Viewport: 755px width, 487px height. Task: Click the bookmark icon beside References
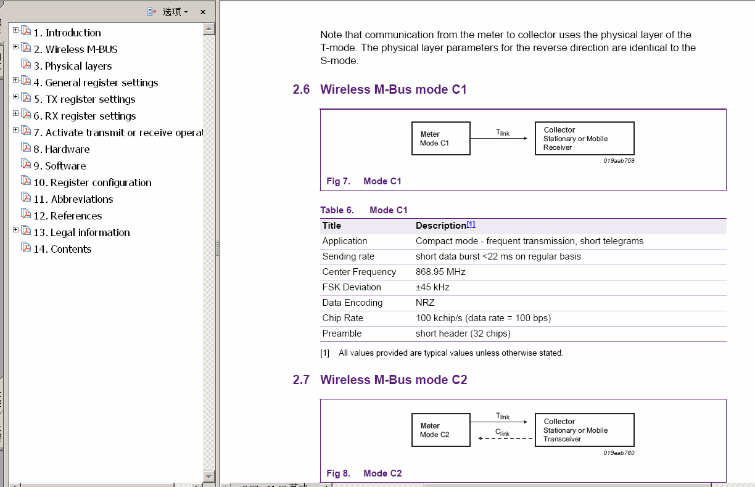[x=26, y=214]
